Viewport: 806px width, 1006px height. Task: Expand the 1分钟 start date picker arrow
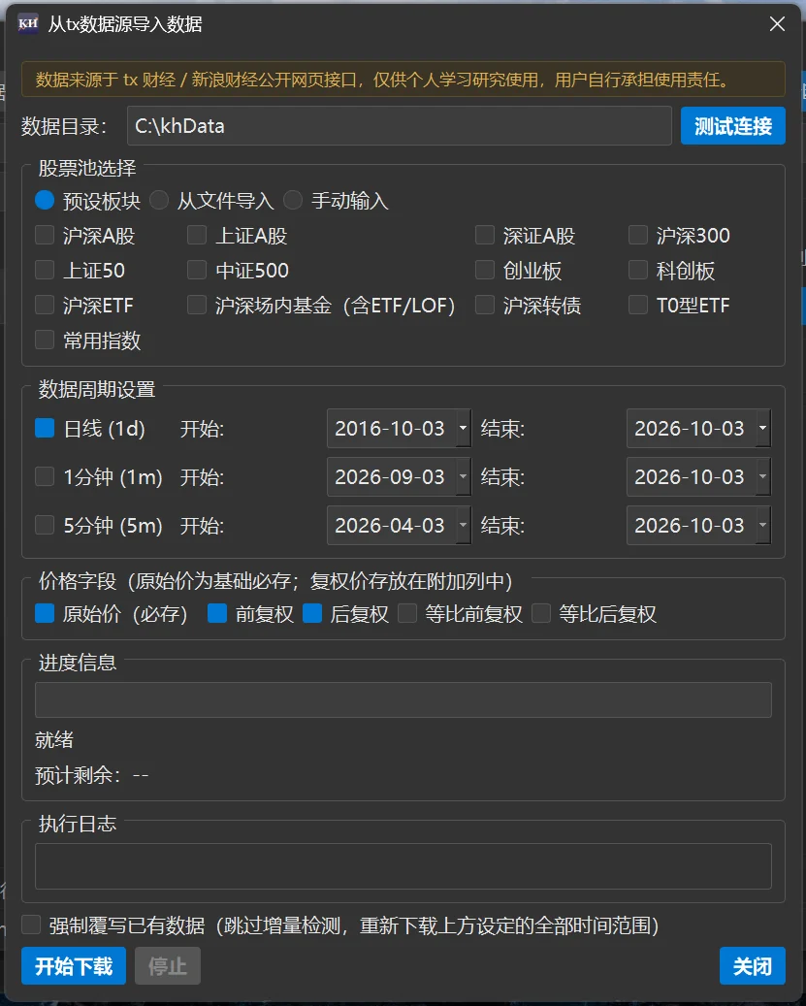463,476
